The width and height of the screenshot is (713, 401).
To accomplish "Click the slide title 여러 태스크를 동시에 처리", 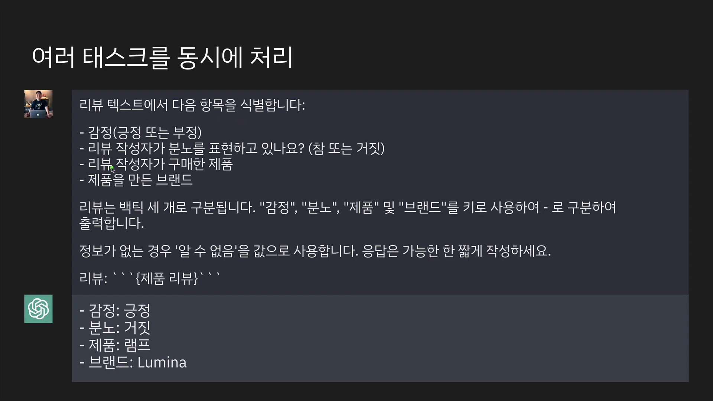I will pos(162,58).
